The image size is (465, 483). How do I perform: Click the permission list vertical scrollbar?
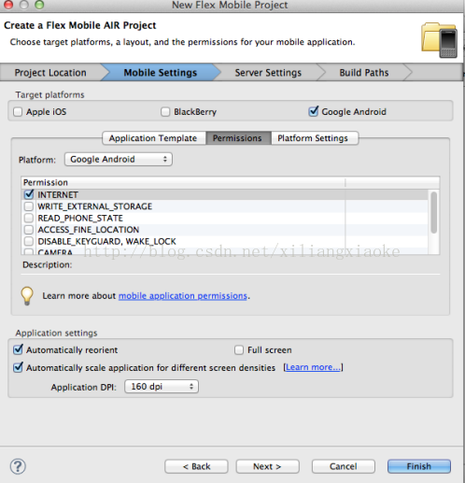click(x=433, y=212)
